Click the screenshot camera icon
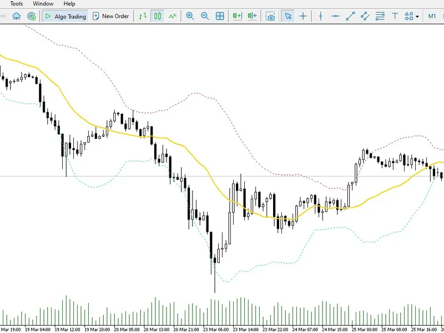Image resolution: width=444 pixels, height=333 pixels. [x=270, y=16]
